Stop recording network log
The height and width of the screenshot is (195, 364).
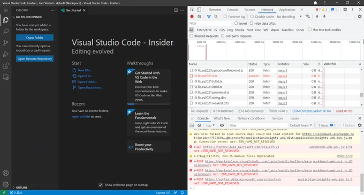pos(192,17)
